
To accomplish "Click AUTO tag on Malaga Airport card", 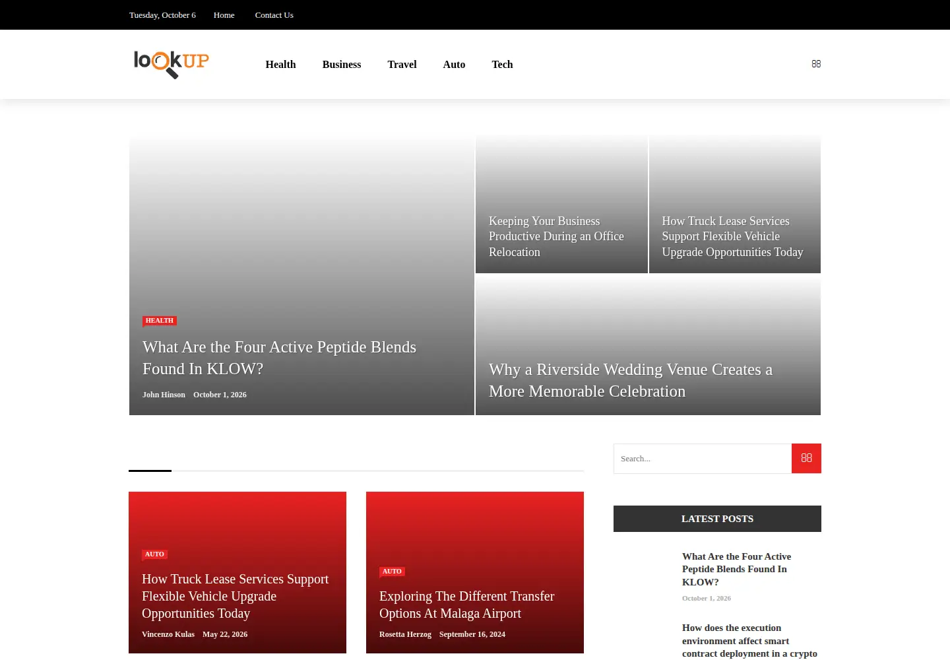I will (392, 572).
